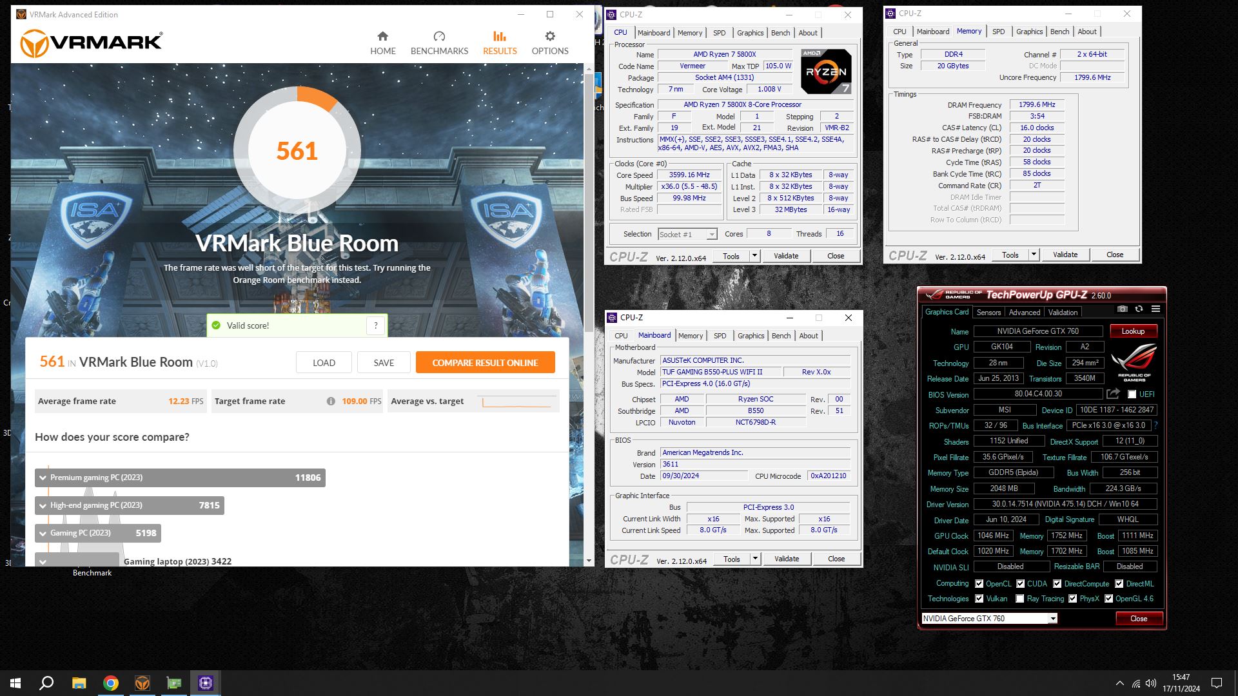Toggle the UEFI checkbox in GPU-Z
The image size is (1238, 696).
click(1132, 394)
